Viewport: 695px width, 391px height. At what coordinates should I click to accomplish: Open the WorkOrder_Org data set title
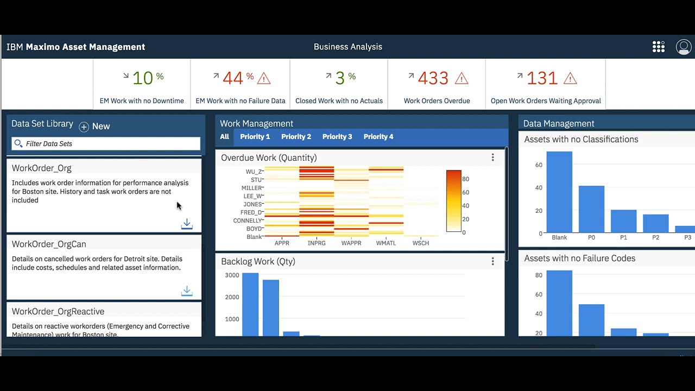41,168
